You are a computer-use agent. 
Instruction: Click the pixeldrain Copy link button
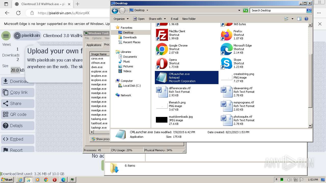18,93
